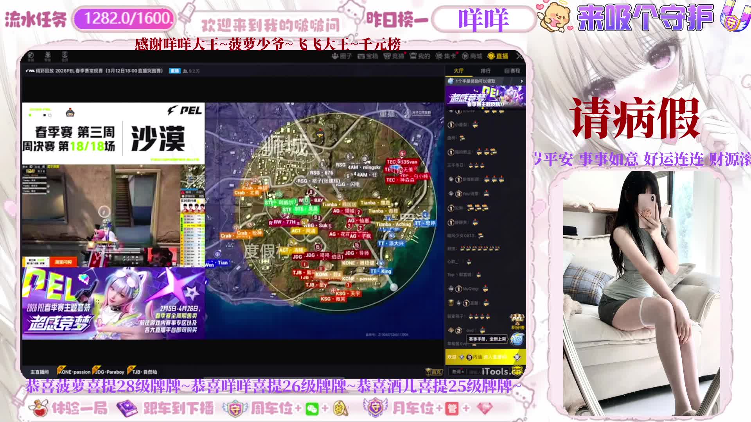Switch to the JDG-Paraboy player view
Image resolution: width=751 pixels, height=422 pixels.
[109, 372]
